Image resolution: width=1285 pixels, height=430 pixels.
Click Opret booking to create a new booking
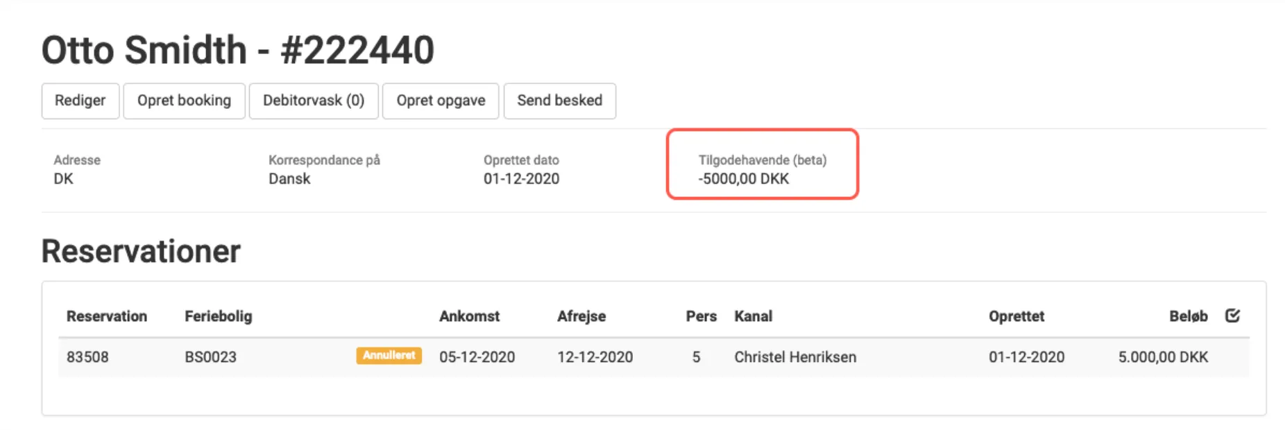tap(184, 101)
